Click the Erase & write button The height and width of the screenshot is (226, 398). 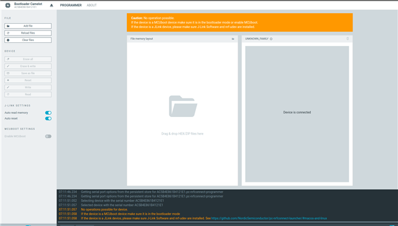pyautogui.click(x=28, y=67)
